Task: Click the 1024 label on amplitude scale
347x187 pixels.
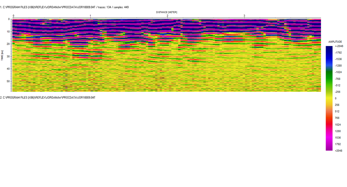Action: (x=338, y=124)
